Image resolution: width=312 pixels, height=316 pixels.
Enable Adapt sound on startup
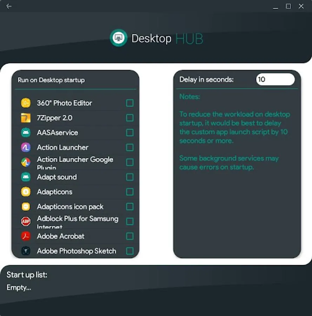(x=130, y=177)
